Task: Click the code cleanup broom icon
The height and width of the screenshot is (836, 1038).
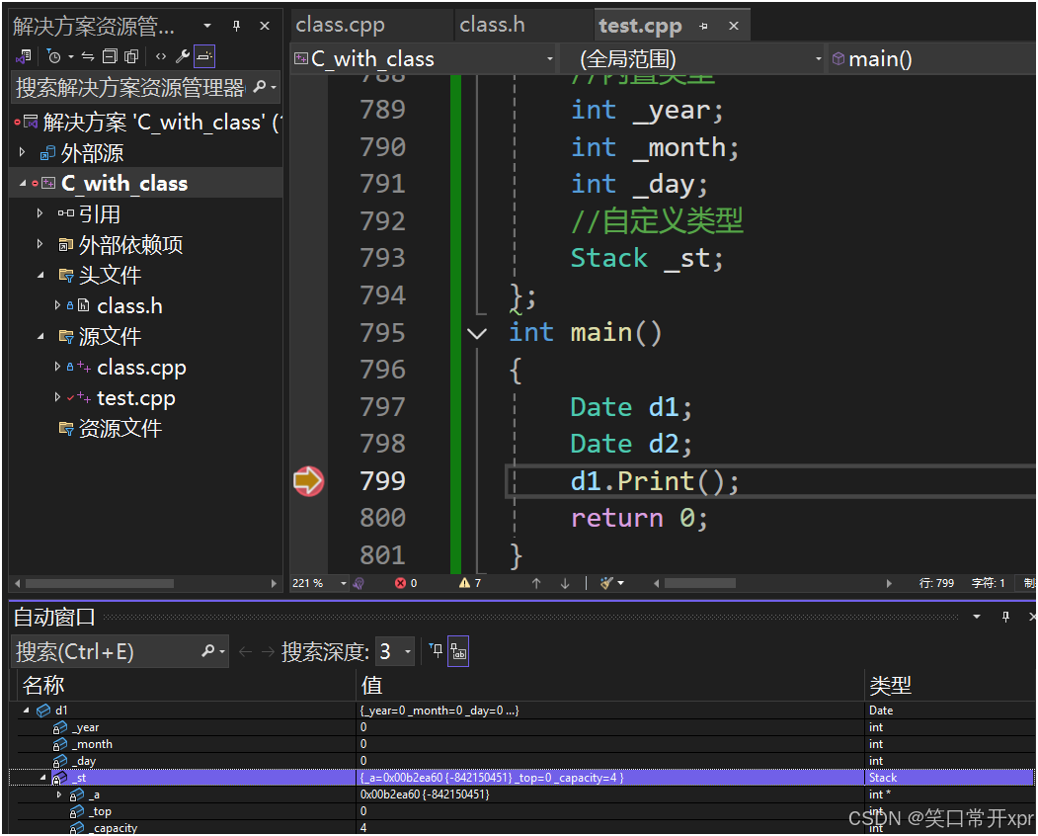Action: pyautogui.click(x=605, y=583)
